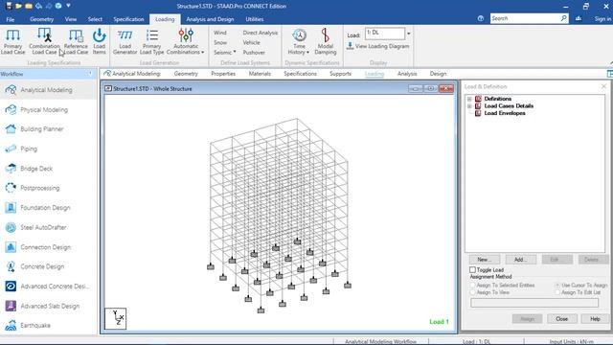The height and width of the screenshot is (345, 613).
Task: Open Analysis and Design ribbon tab
Action: click(x=210, y=19)
